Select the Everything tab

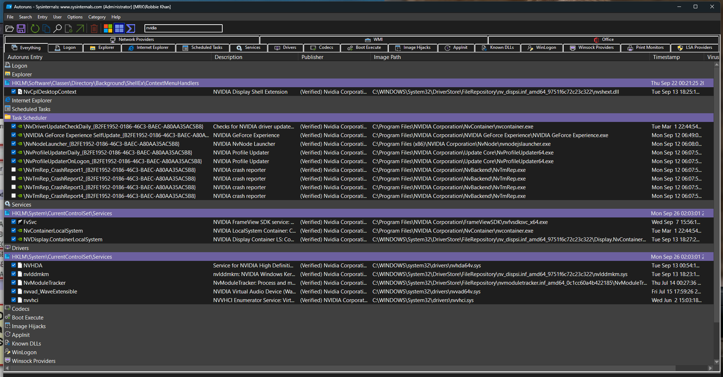[x=26, y=48]
